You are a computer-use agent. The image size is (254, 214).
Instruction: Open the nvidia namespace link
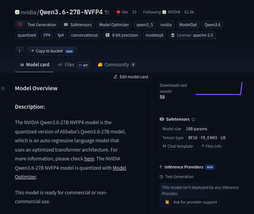(x=28, y=12)
